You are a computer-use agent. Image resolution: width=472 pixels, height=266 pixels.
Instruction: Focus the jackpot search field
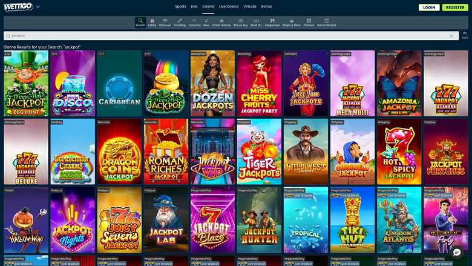tap(231, 36)
